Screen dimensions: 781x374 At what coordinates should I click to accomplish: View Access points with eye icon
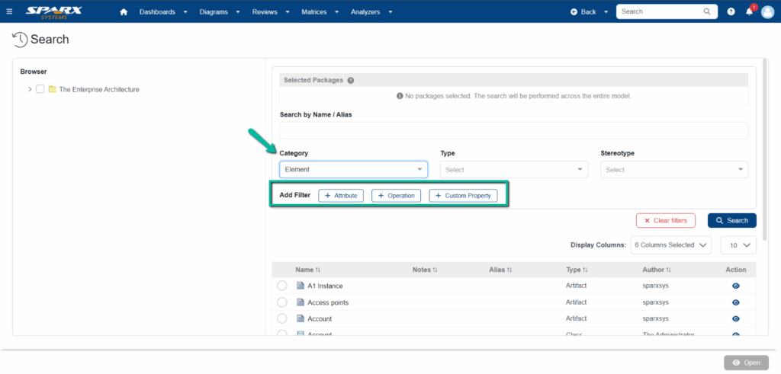click(x=736, y=302)
